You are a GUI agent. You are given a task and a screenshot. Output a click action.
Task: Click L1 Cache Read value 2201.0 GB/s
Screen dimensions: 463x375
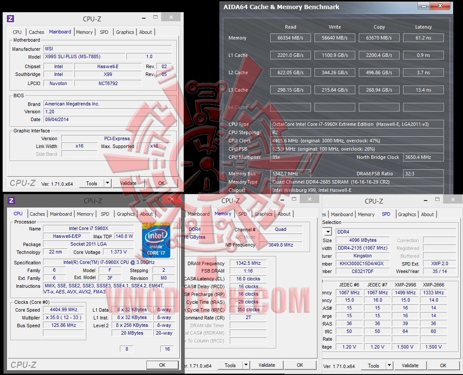[291, 55]
